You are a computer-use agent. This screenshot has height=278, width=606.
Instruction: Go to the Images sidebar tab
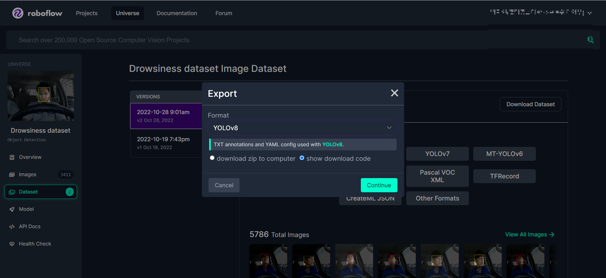pyautogui.click(x=41, y=175)
